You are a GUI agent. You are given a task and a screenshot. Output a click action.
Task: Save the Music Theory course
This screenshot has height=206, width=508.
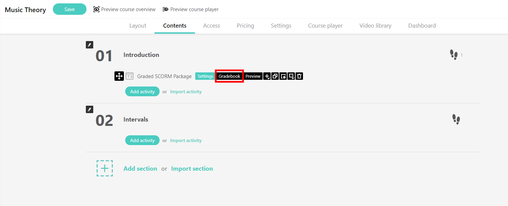(x=70, y=9)
